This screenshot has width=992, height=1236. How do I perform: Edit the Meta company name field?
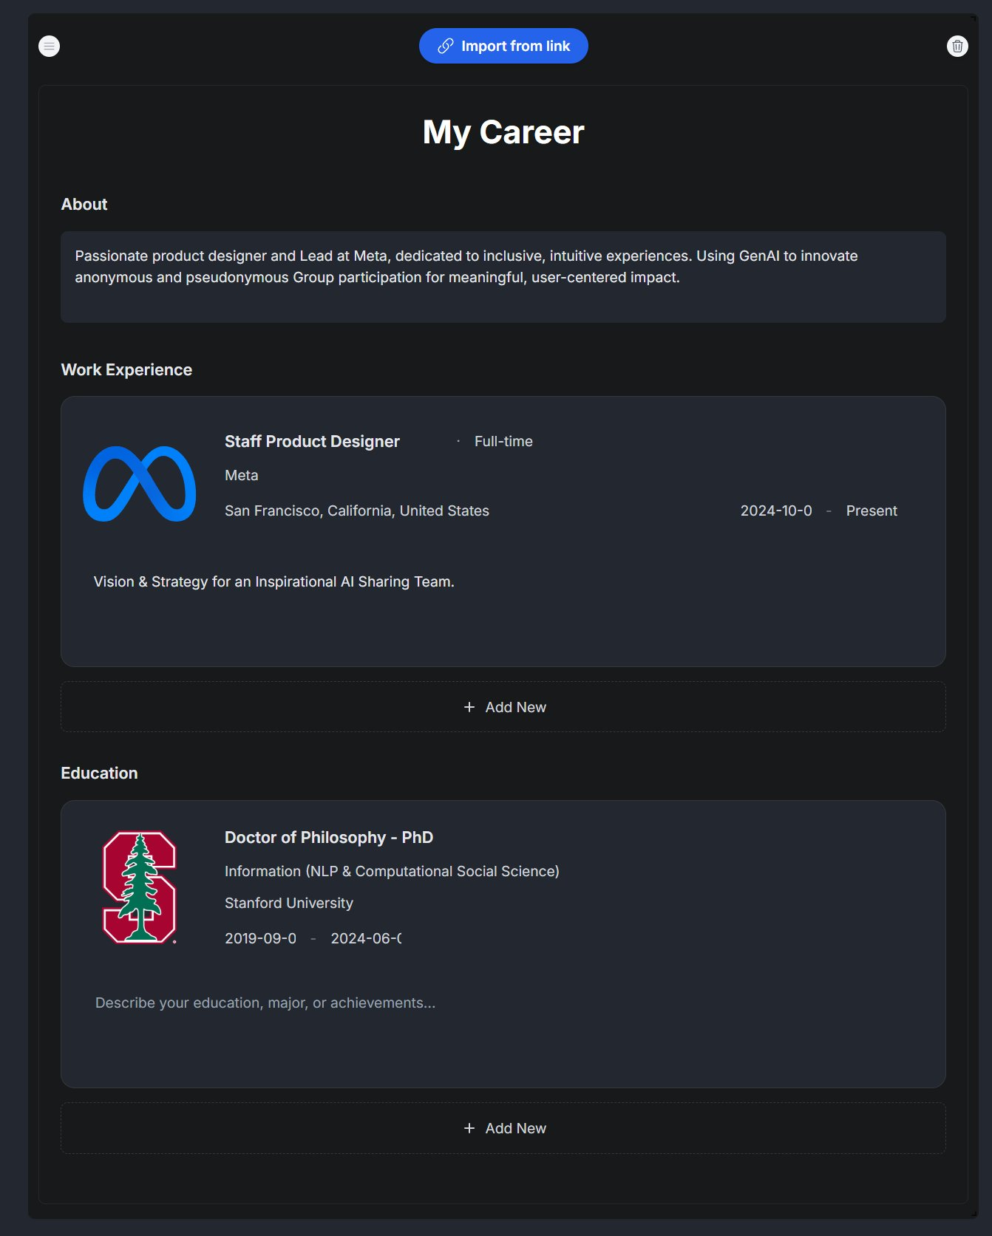pos(242,475)
